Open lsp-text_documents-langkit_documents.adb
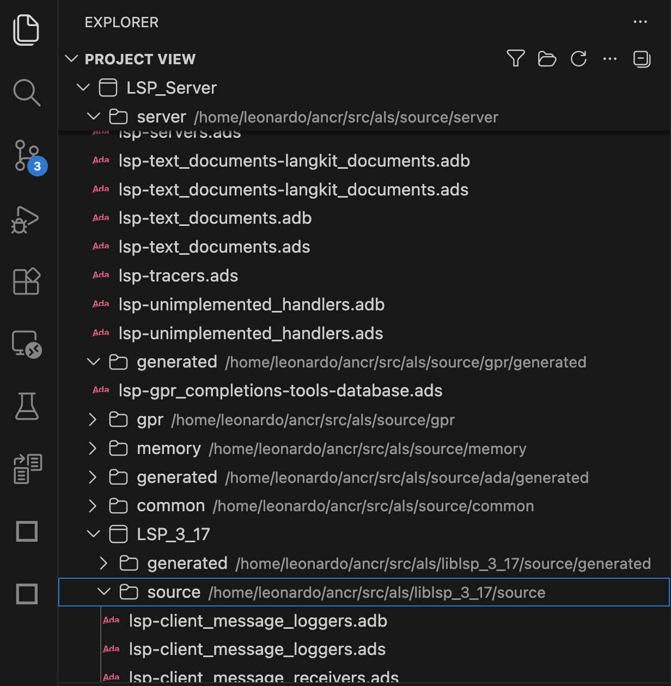 [x=294, y=161]
